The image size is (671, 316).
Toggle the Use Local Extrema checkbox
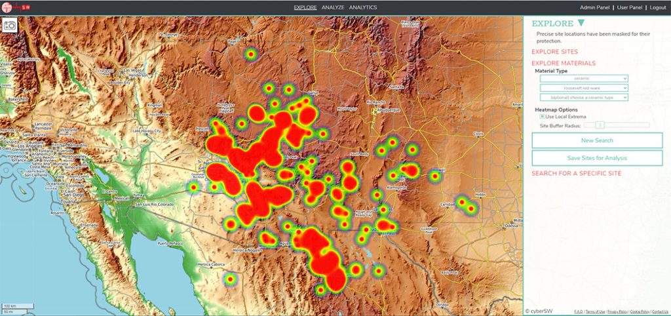542,117
